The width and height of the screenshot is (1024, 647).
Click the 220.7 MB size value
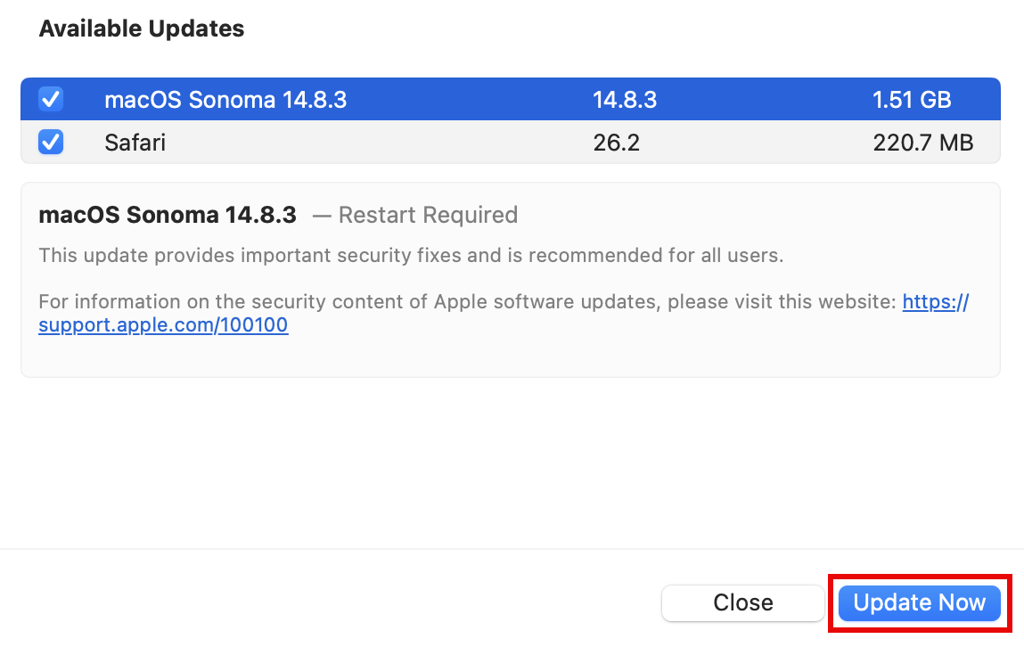(x=922, y=143)
